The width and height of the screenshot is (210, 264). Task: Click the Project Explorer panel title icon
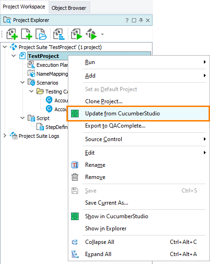pyautogui.click(x=7, y=20)
